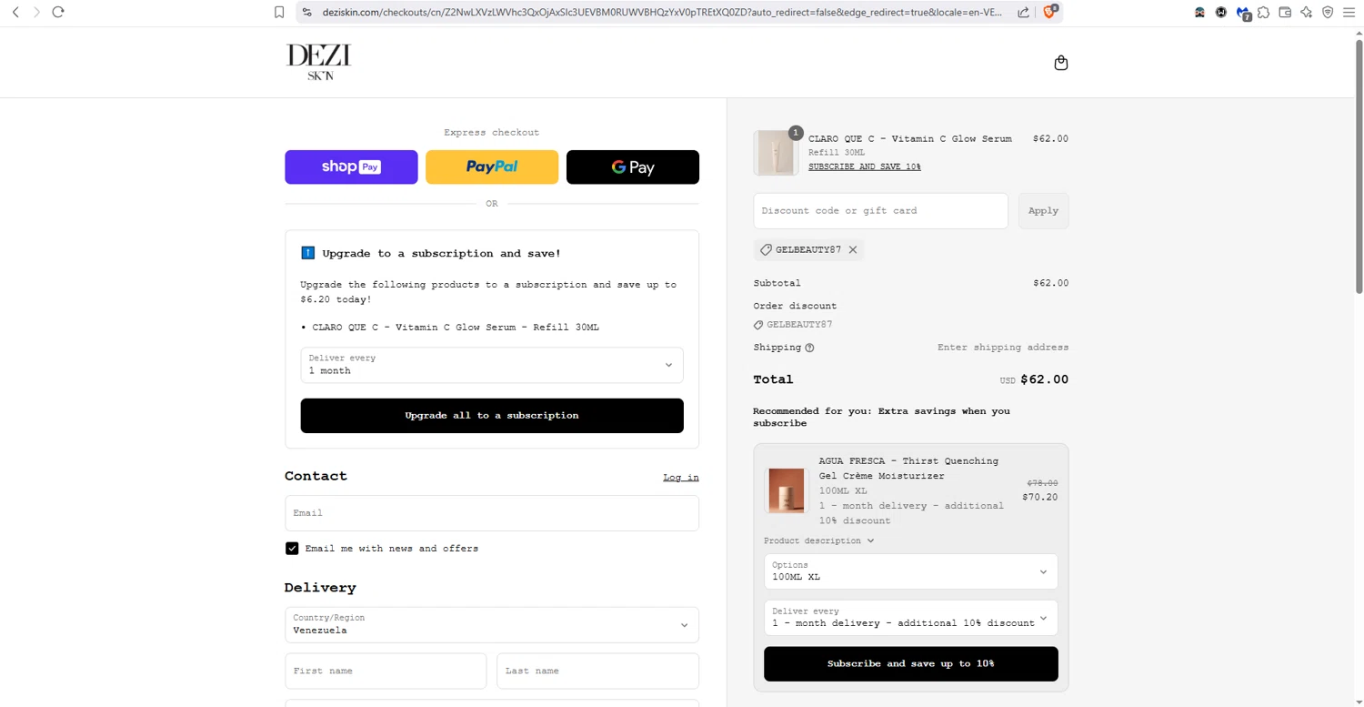
Task: Open the Brave VPN shield icon
Action: [1328, 12]
